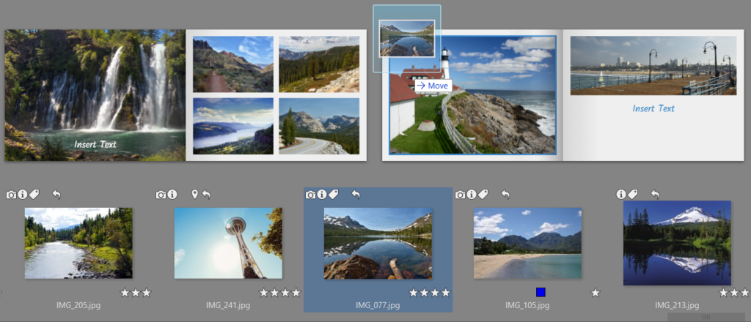
Task: Click the undo-arrow edit icon above IMG_205.jpg
Action: pyautogui.click(x=56, y=195)
